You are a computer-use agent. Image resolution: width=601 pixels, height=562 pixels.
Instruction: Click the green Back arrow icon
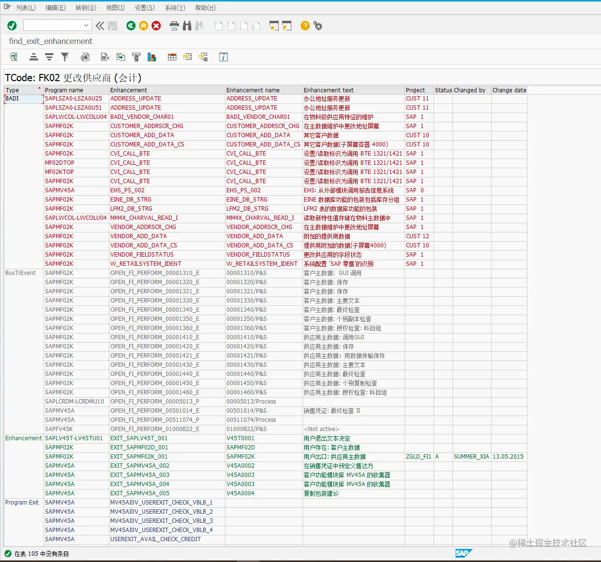coord(131,26)
